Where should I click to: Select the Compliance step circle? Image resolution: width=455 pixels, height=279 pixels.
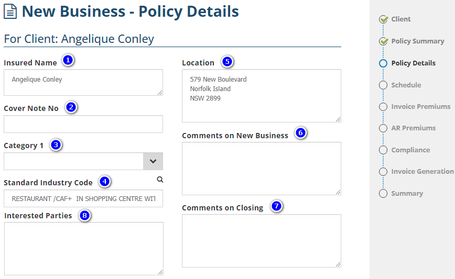pyautogui.click(x=383, y=150)
